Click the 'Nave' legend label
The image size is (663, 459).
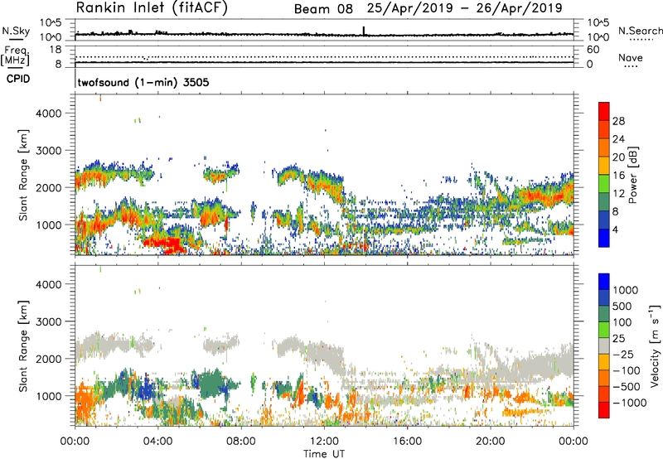point(631,58)
